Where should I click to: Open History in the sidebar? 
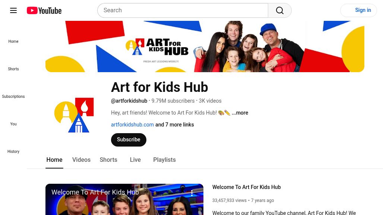(13, 152)
